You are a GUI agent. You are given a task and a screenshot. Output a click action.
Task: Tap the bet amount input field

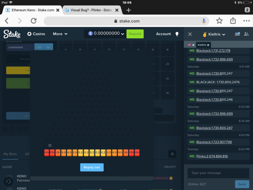point(20,47)
